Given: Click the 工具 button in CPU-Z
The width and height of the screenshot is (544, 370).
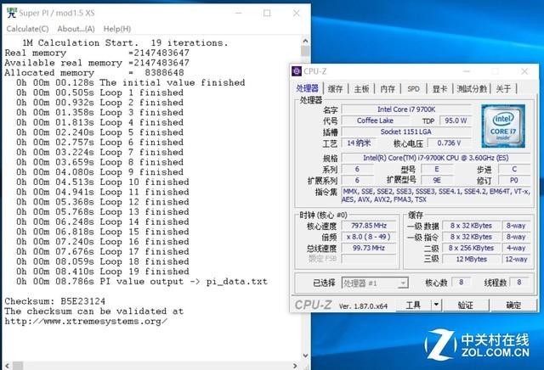Looking at the screenshot, I should coord(413,306).
